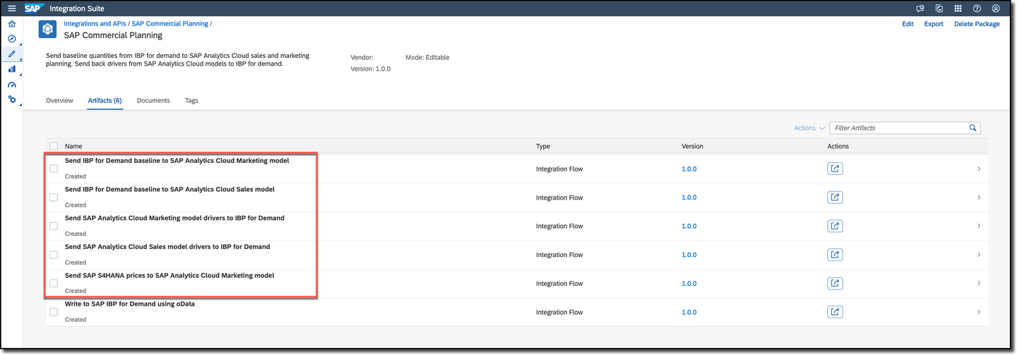The height and width of the screenshot is (355, 1017).
Task: Open version 1.0.0 of Sales model drivers flow
Action: coord(689,255)
